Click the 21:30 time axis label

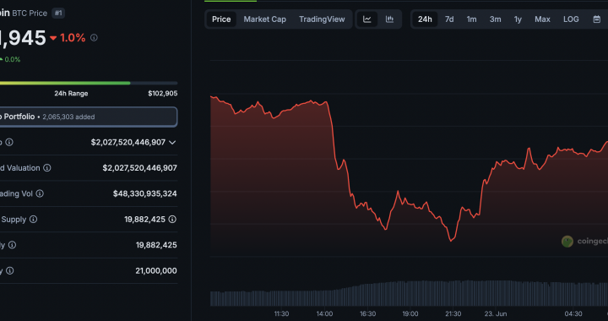click(x=453, y=313)
